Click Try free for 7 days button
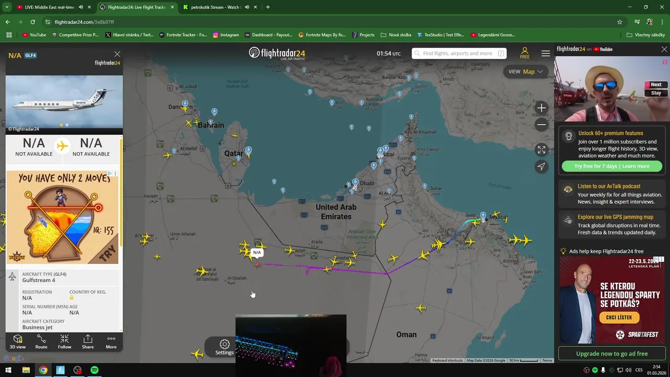 point(612,166)
